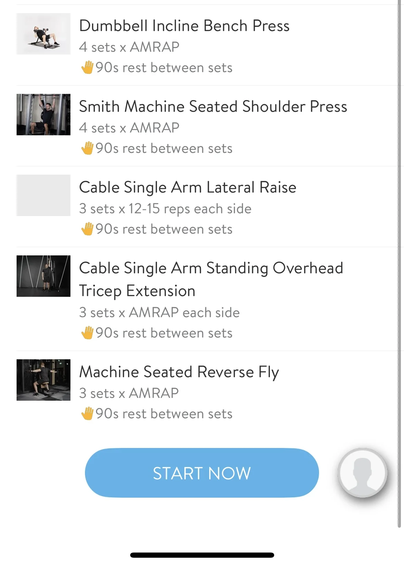
Task: Tap rest hand icon under Cable Lateral Raise
Action: tap(87, 229)
